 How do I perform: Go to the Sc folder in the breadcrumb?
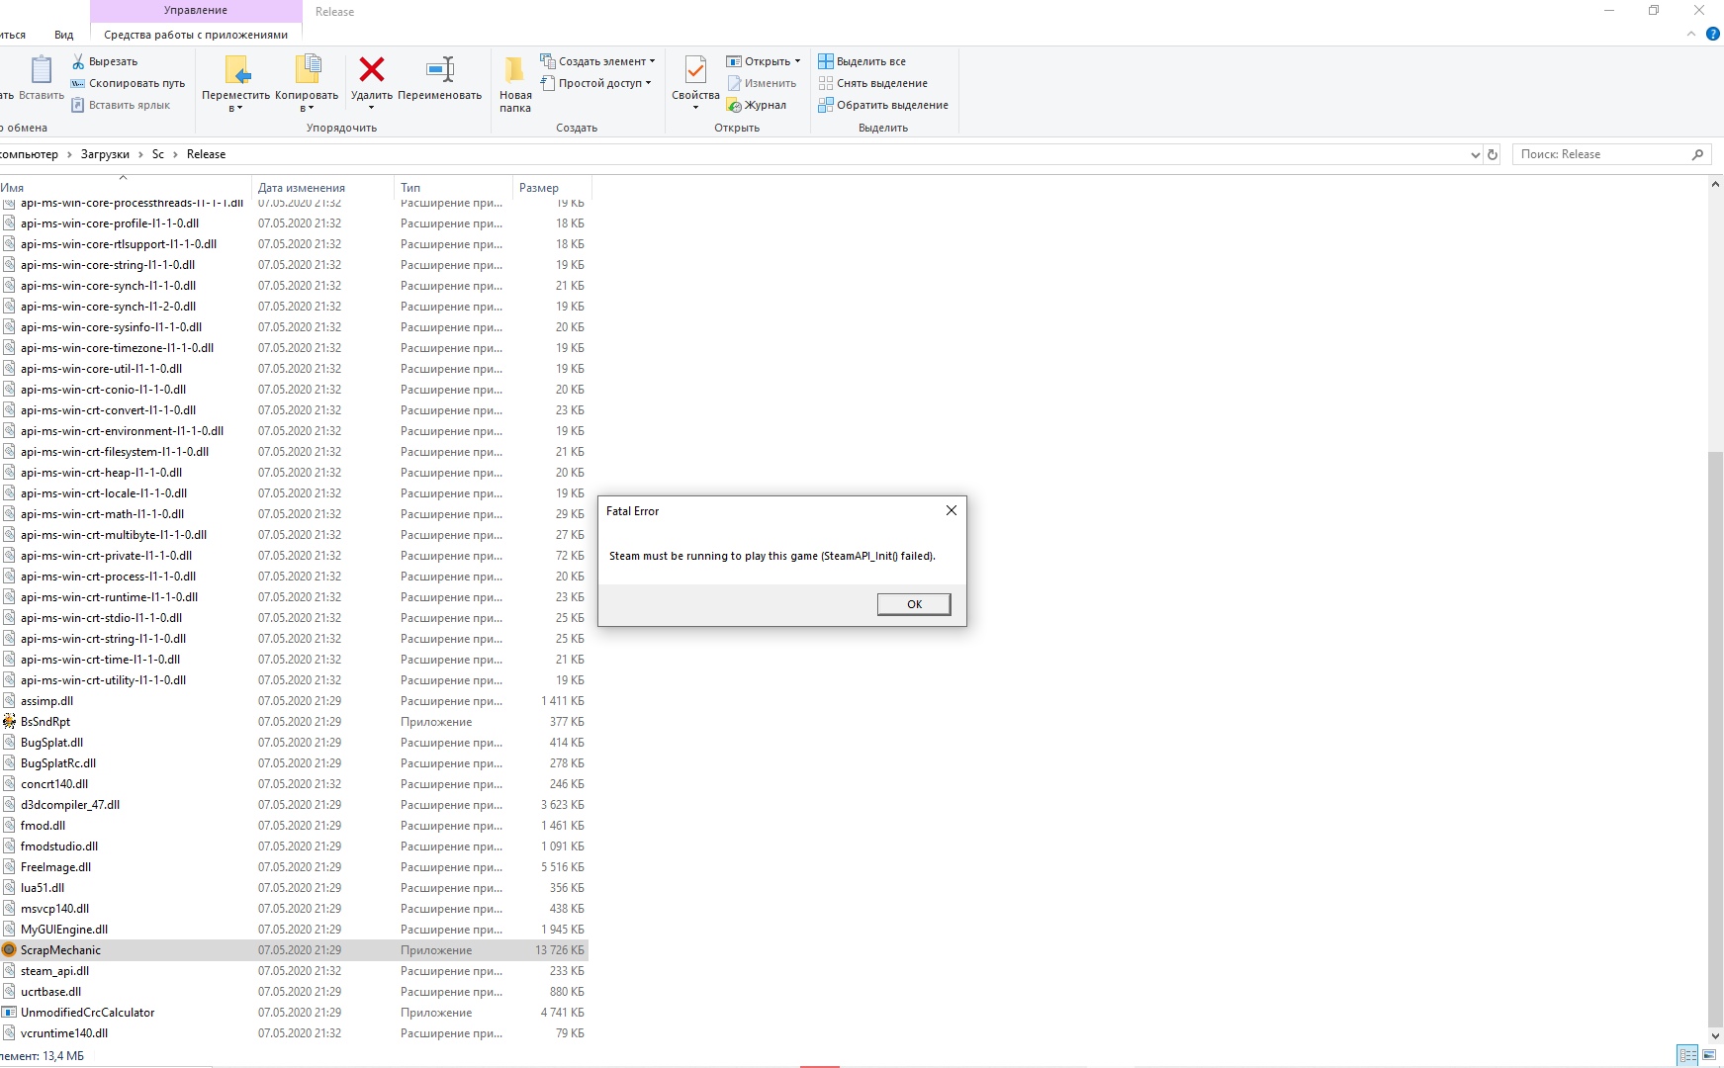coord(158,154)
